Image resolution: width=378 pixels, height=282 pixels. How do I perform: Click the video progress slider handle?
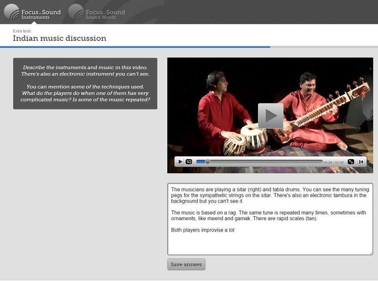pos(207,161)
